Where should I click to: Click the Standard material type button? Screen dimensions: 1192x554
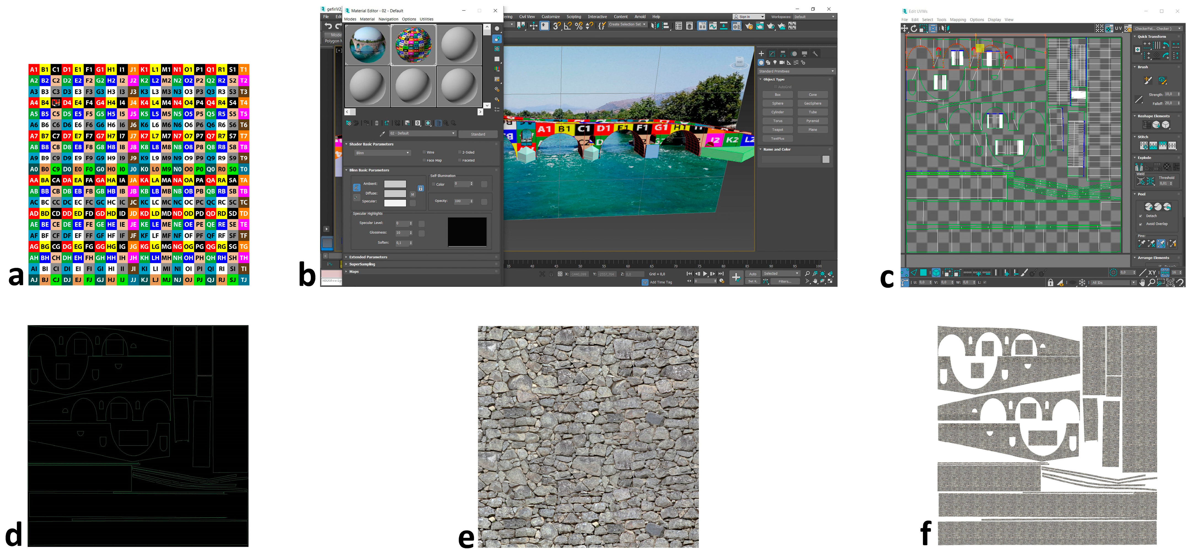(478, 134)
